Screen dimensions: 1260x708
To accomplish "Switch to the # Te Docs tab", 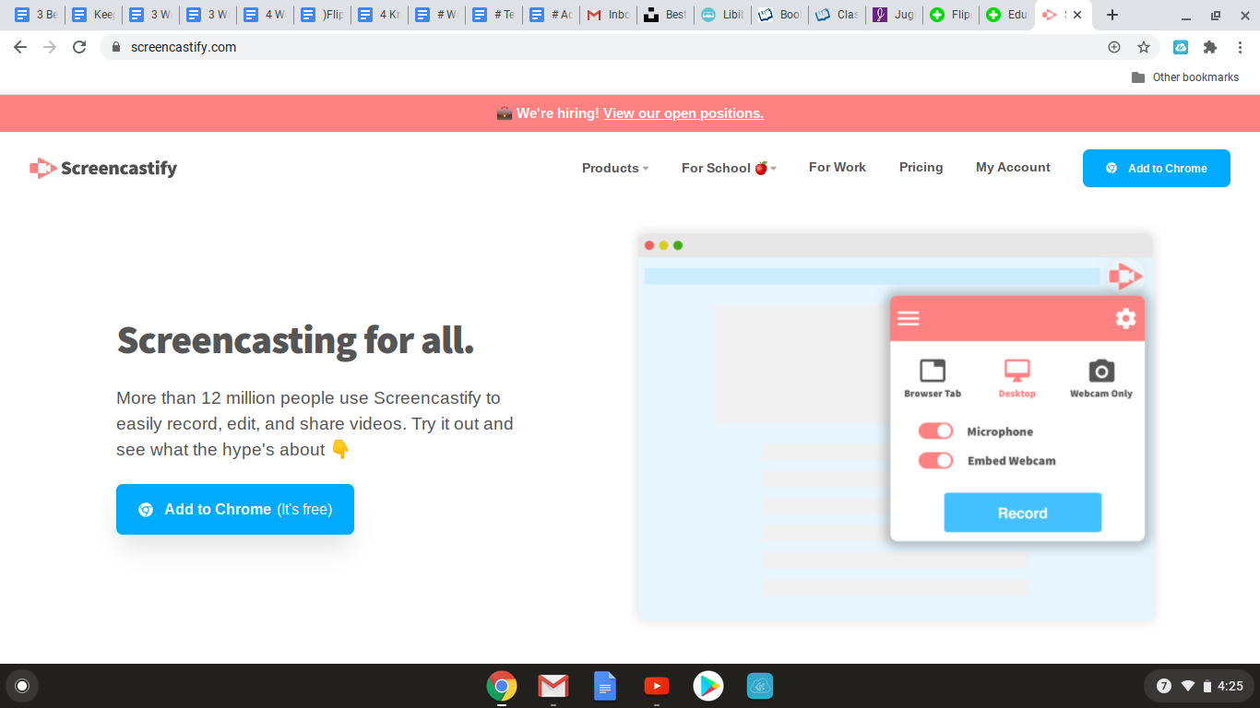I will 493,15.
